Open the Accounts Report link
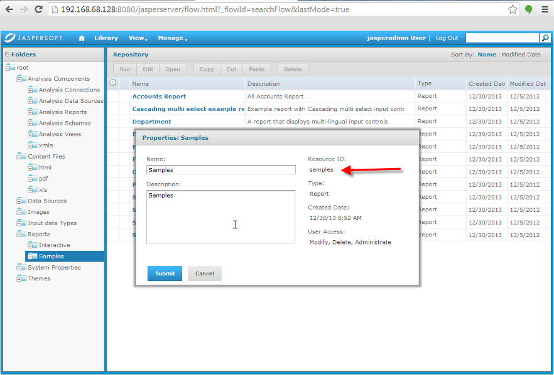 coord(159,97)
